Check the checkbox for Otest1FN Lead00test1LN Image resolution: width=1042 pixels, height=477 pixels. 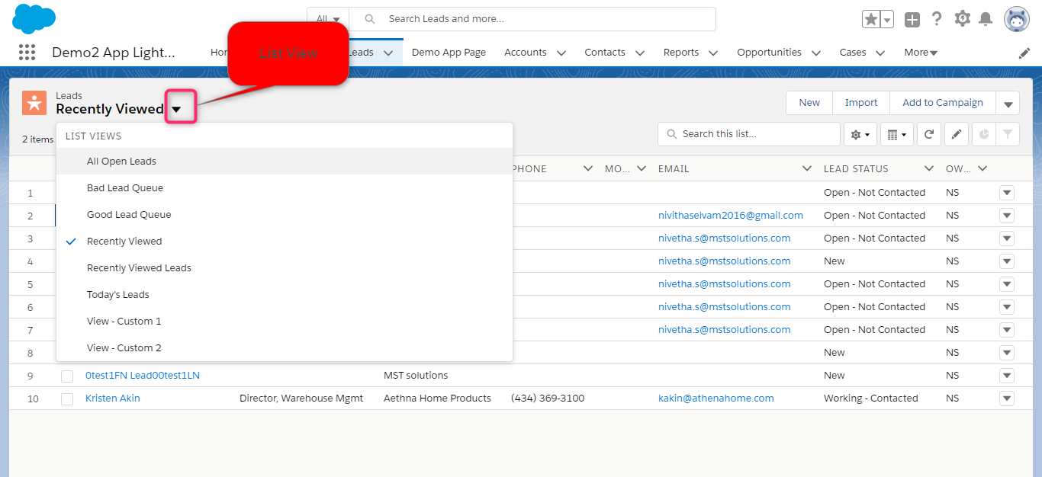67,375
